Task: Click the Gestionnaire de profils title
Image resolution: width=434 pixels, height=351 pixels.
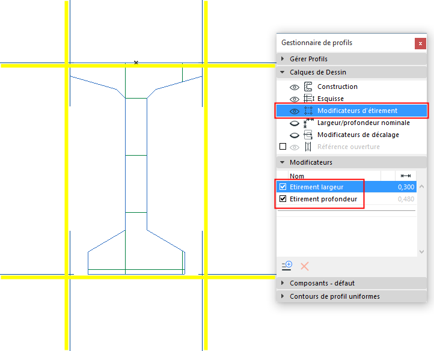Action: pos(317,43)
